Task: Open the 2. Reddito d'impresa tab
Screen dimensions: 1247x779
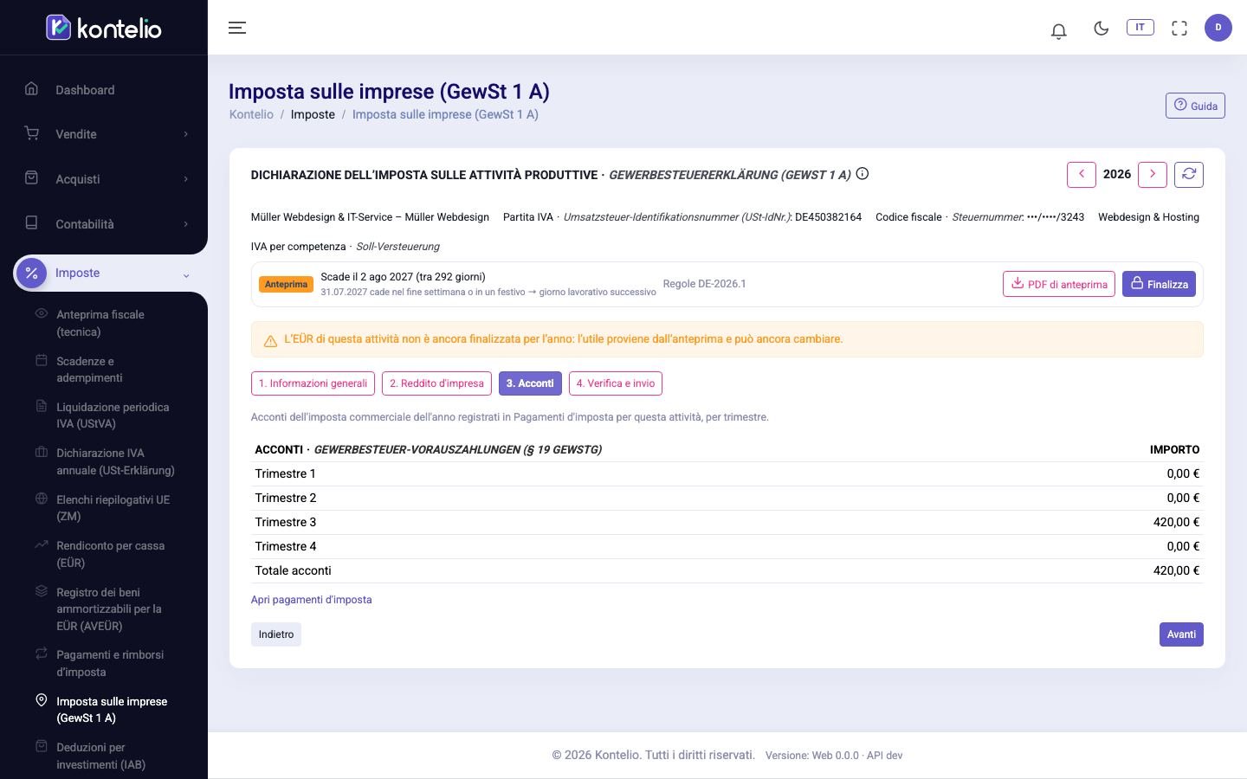Action: click(x=436, y=383)
